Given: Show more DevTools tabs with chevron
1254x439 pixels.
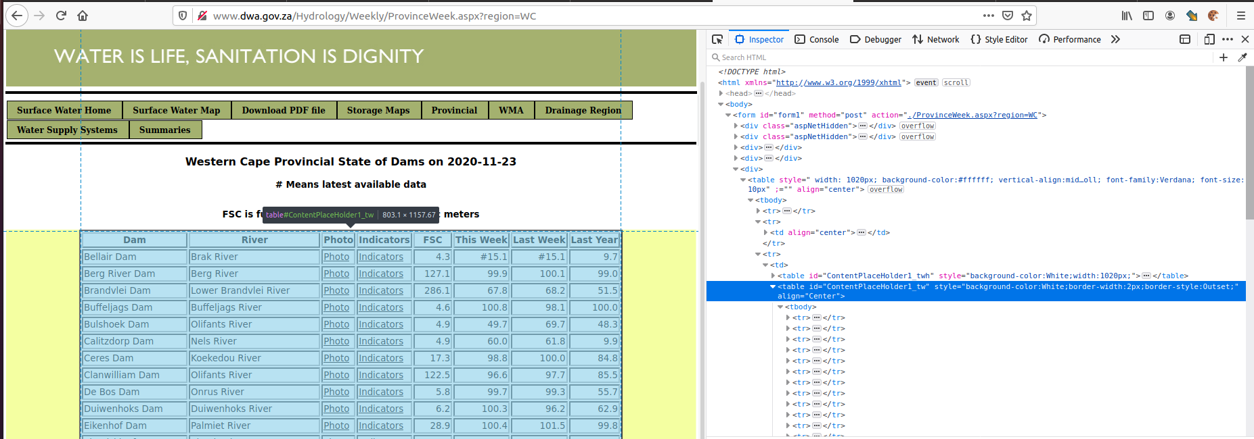Looking at the screenshot, I should click(1115, 39).
